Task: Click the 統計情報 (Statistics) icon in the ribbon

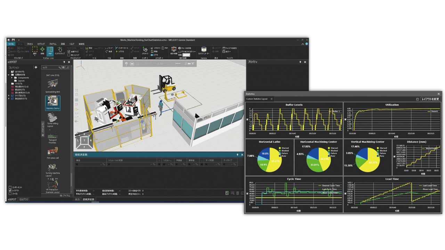Action: [173, 50]
